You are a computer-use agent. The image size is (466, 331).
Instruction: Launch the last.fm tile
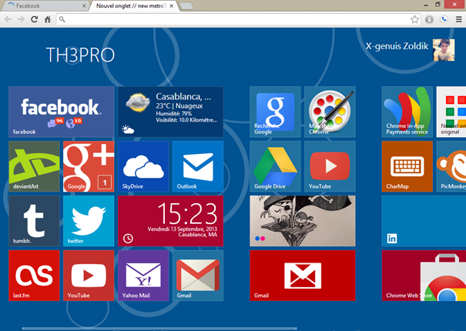click(x=34, y=275)
